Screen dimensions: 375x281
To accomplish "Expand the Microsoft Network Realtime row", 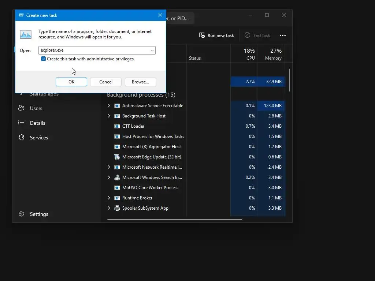I will 109,167.
